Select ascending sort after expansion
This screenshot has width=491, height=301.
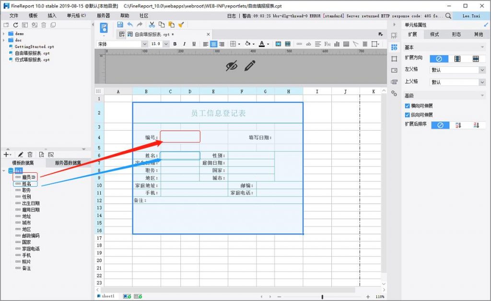point(458,125)
